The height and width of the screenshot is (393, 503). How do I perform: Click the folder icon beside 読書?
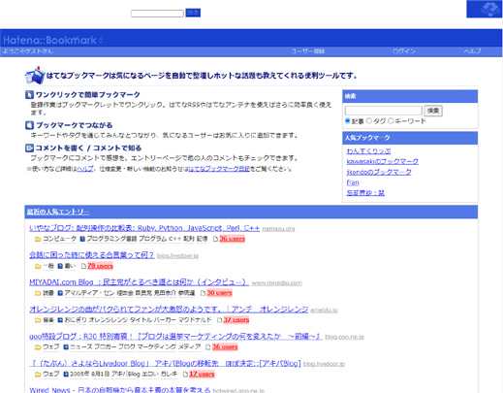click(38, 293)
